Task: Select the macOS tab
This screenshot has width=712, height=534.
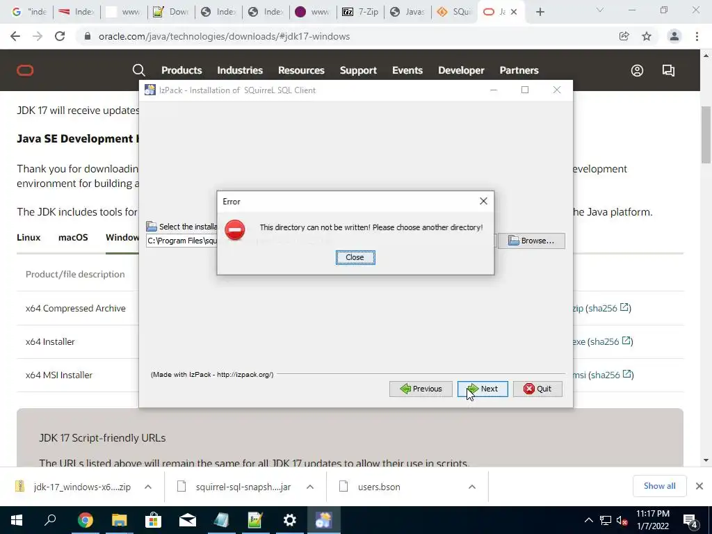Action: [73, 238]
